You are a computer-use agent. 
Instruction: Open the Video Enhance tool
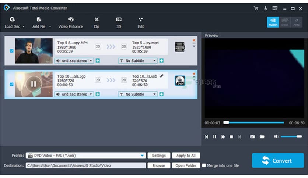[70, 23]
